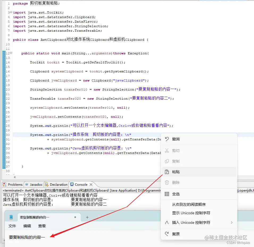
Task: Click the Problems tab icon
Action: [5, 184]
